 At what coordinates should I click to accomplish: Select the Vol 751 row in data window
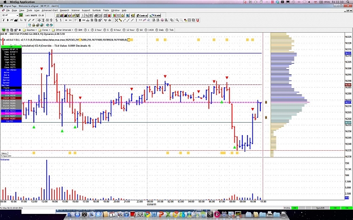pyautogui.click(x=11, y=121)
